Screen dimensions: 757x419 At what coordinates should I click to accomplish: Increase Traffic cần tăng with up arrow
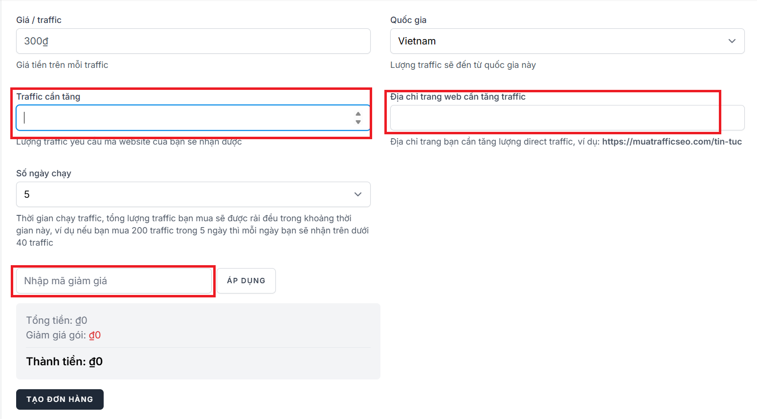click(x=358, y=114)
